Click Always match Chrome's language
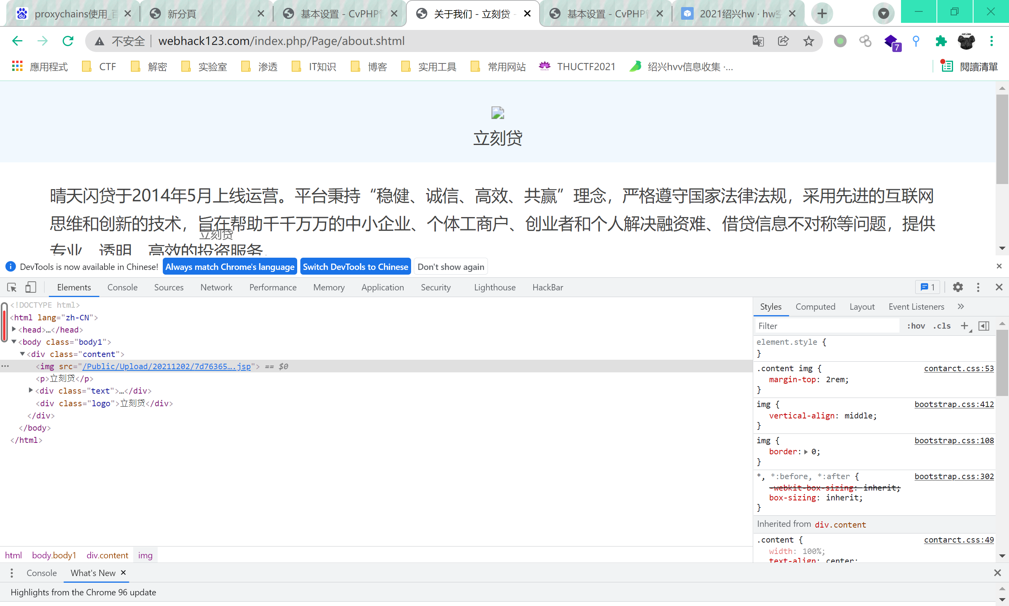Image resolution: width=1009 pixels, height=606 pixels. [x=229, y=267]
